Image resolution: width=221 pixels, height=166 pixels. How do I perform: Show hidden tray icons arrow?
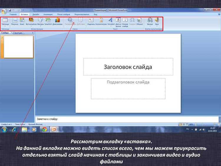[x=192, y=130]
